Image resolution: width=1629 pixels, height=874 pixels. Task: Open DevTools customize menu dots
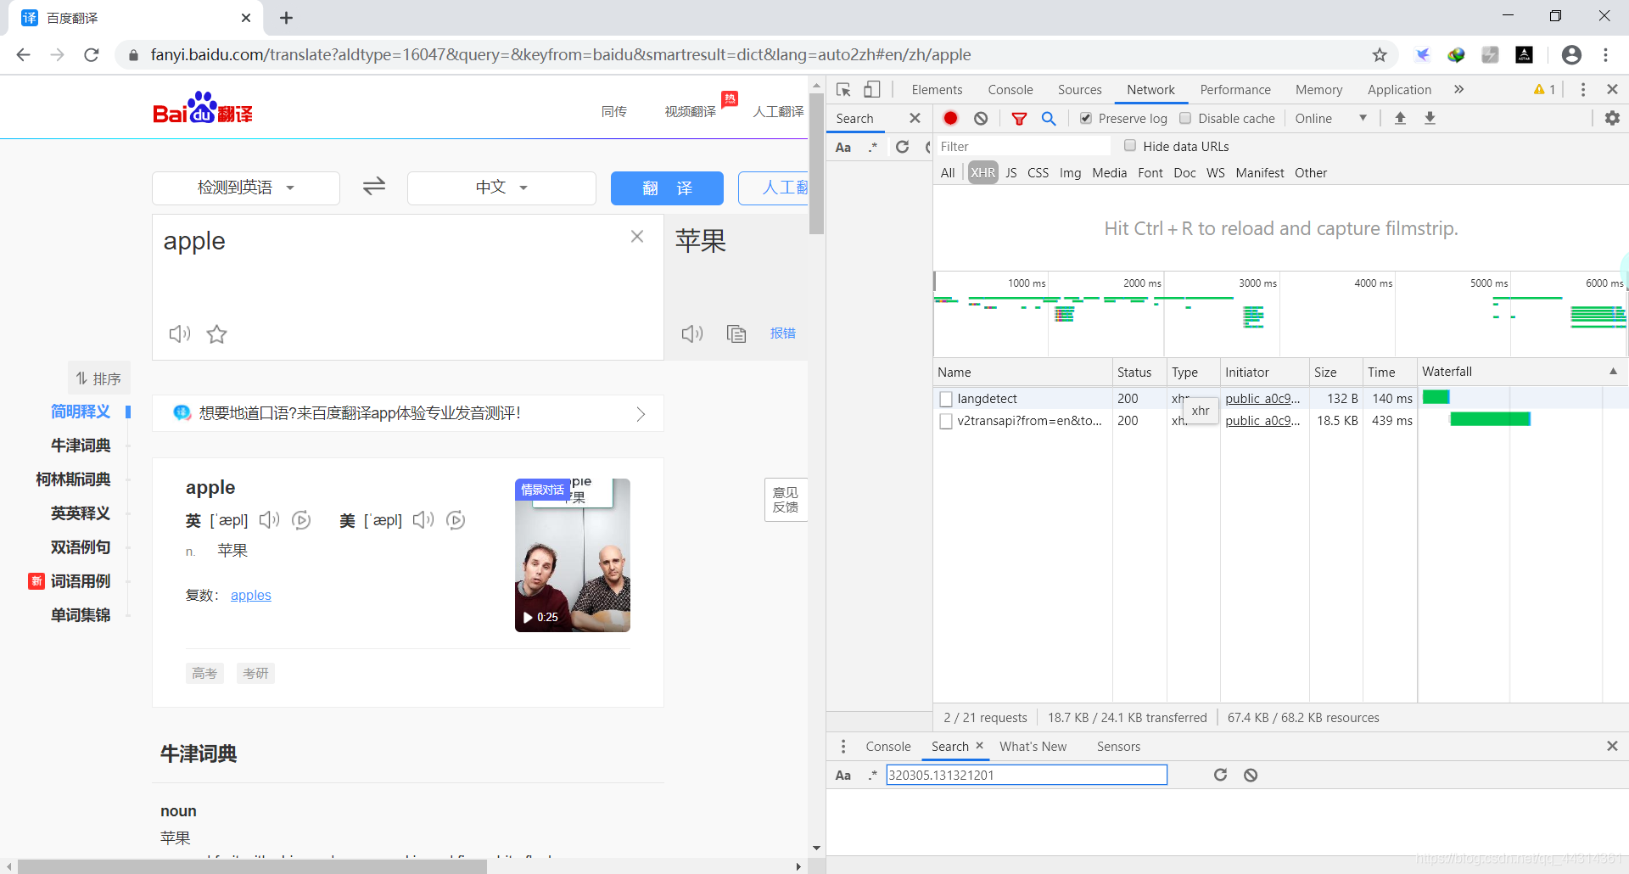[1582, 90]
